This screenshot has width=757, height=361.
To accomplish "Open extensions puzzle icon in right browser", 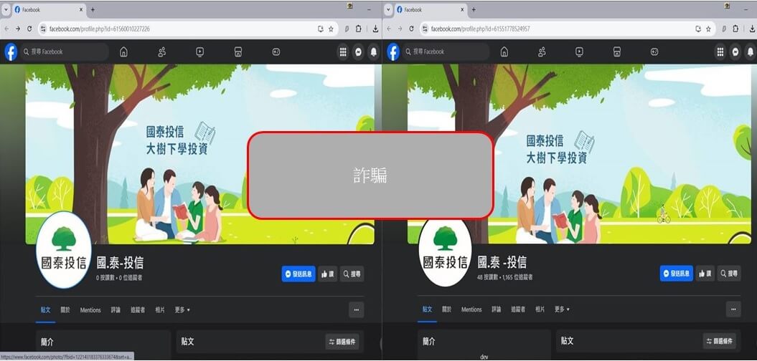I will [735, 29].
